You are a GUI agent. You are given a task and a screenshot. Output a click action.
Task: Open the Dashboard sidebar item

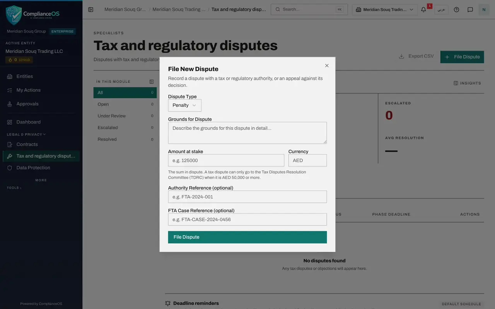click(x=41, y=122)
